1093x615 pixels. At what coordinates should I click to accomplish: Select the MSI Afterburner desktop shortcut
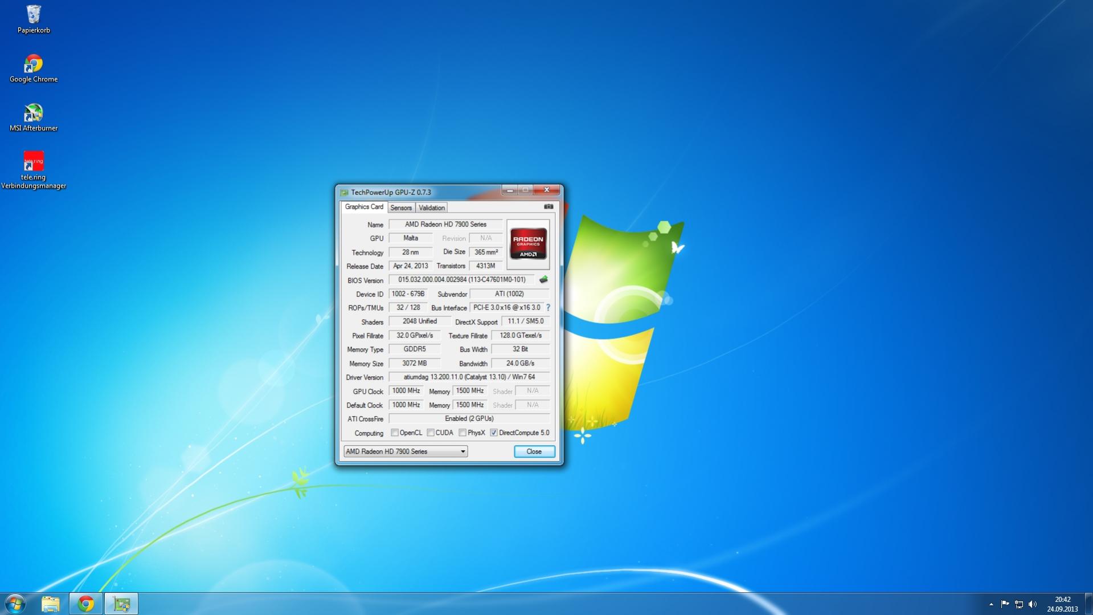pyautogui.click(x=34, y=117)
